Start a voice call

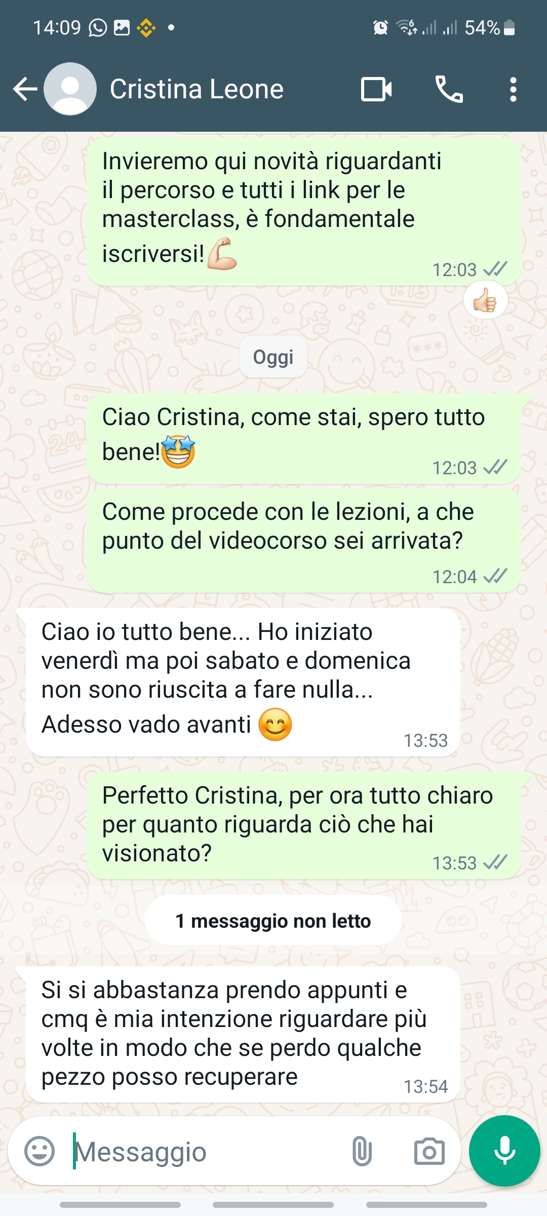coord(449,89)
